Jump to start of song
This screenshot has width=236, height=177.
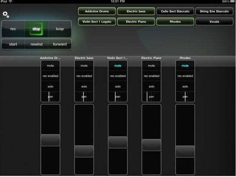pos(13,44)
